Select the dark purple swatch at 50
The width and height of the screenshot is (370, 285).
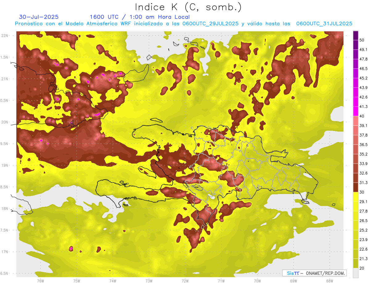356,34
